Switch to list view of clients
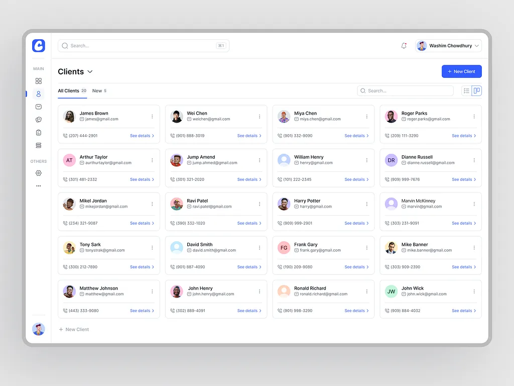Viewport: 514px width, 386px height. 466,90
